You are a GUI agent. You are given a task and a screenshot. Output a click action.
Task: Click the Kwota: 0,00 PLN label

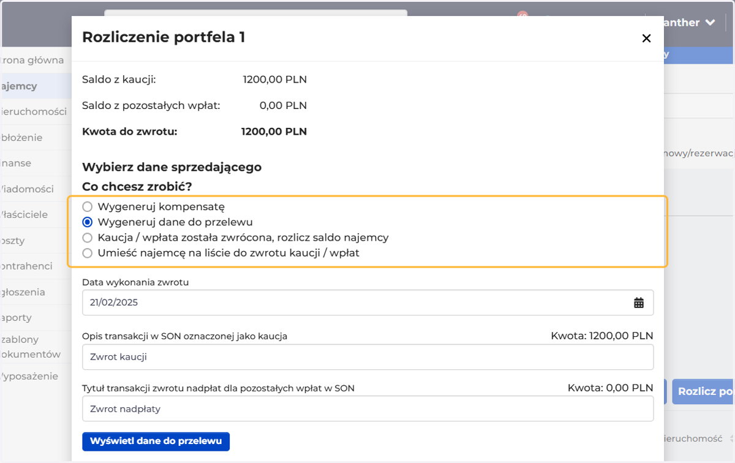(611, 388)
